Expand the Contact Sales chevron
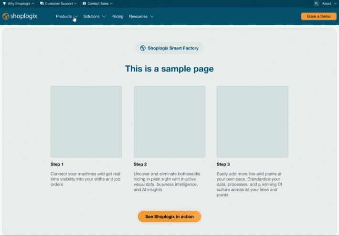 (x=111, y=3)
